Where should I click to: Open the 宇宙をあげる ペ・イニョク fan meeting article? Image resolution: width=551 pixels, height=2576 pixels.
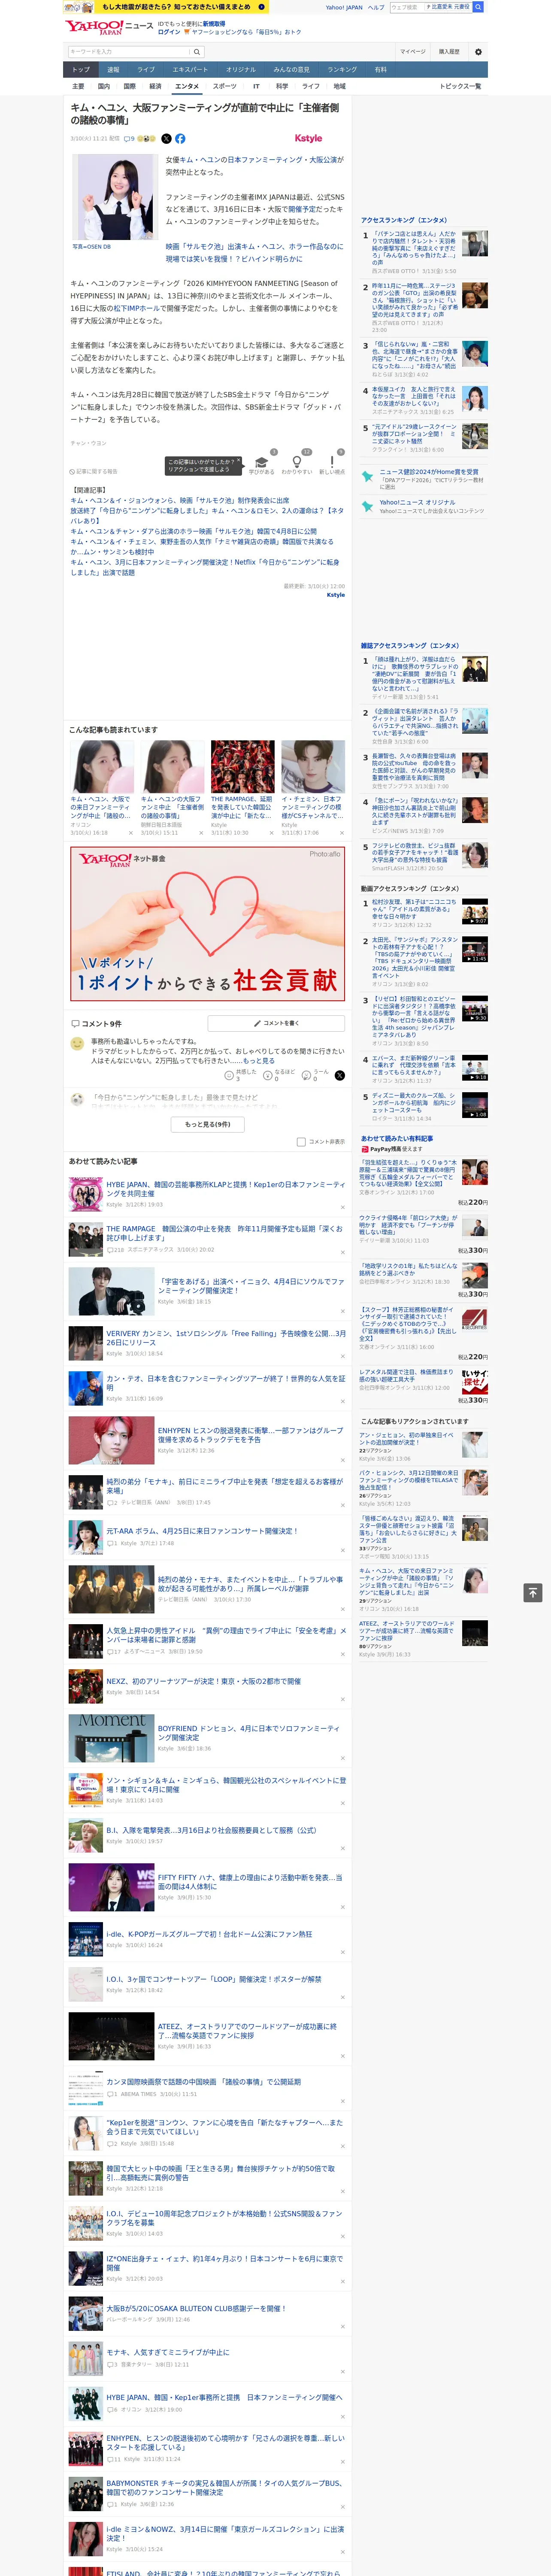(x=250, y=1286)
